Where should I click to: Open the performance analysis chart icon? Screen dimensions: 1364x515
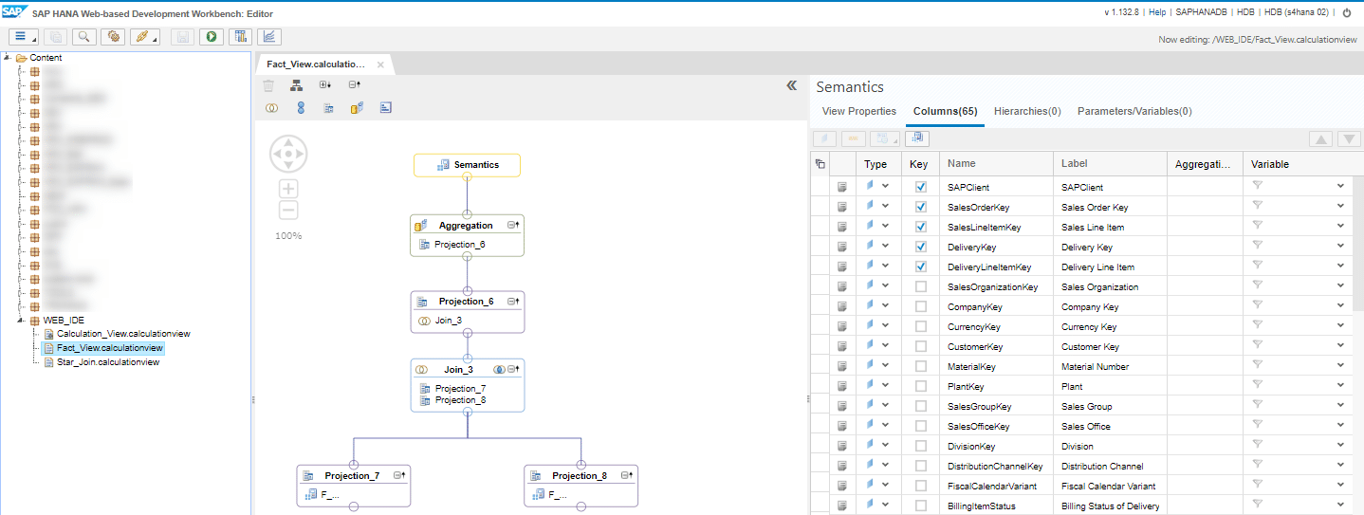point(270,37)
